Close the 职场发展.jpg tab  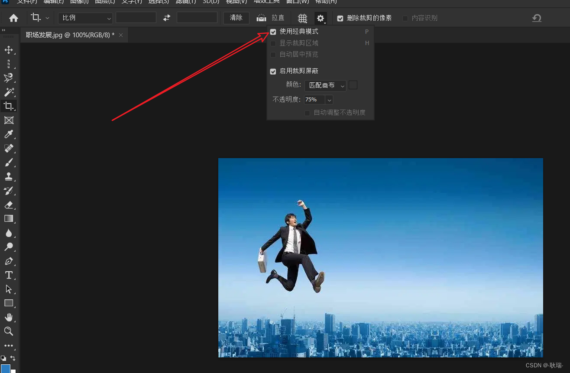[x=121, y=35]
